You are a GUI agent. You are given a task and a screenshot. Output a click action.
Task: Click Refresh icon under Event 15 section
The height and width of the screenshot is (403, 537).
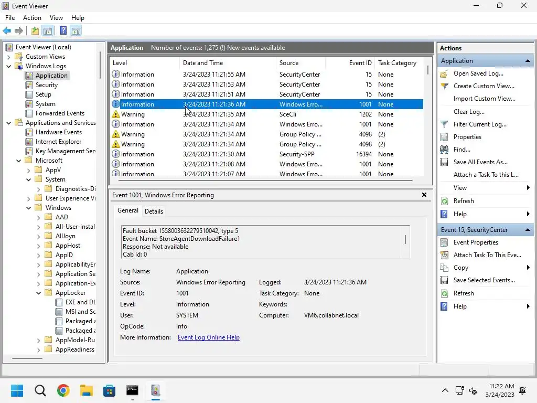tap(444, 293)
